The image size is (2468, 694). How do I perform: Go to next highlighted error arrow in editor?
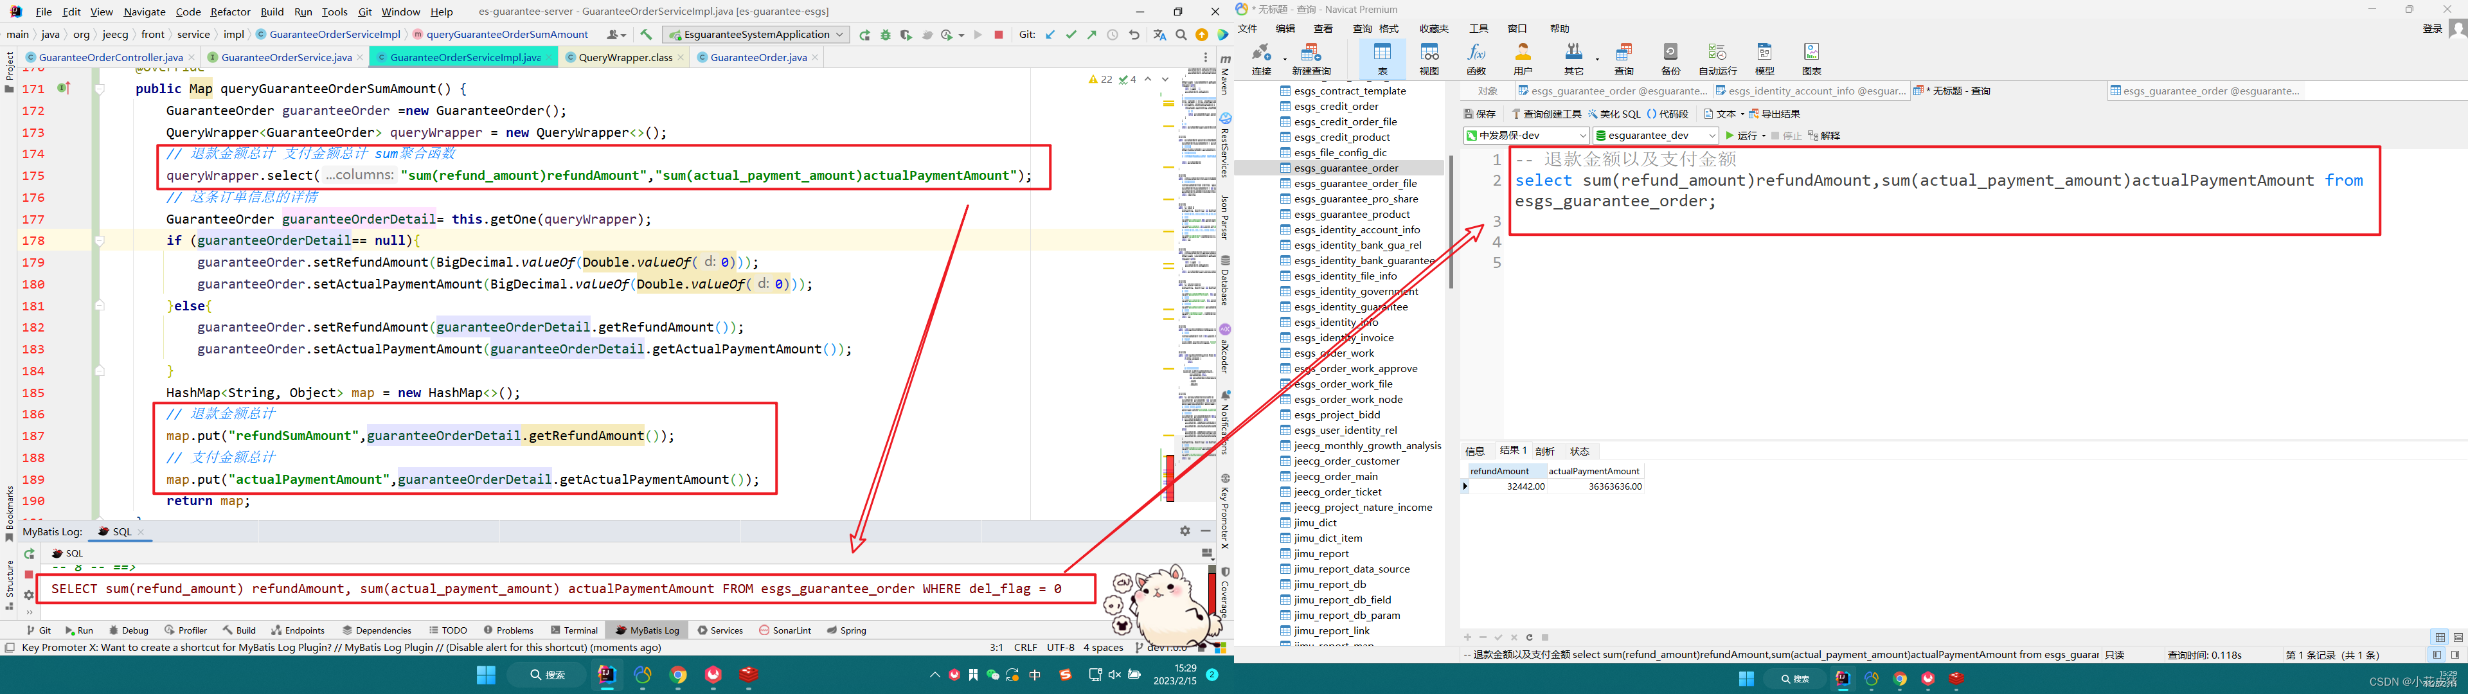click(x=1165, y=80)
